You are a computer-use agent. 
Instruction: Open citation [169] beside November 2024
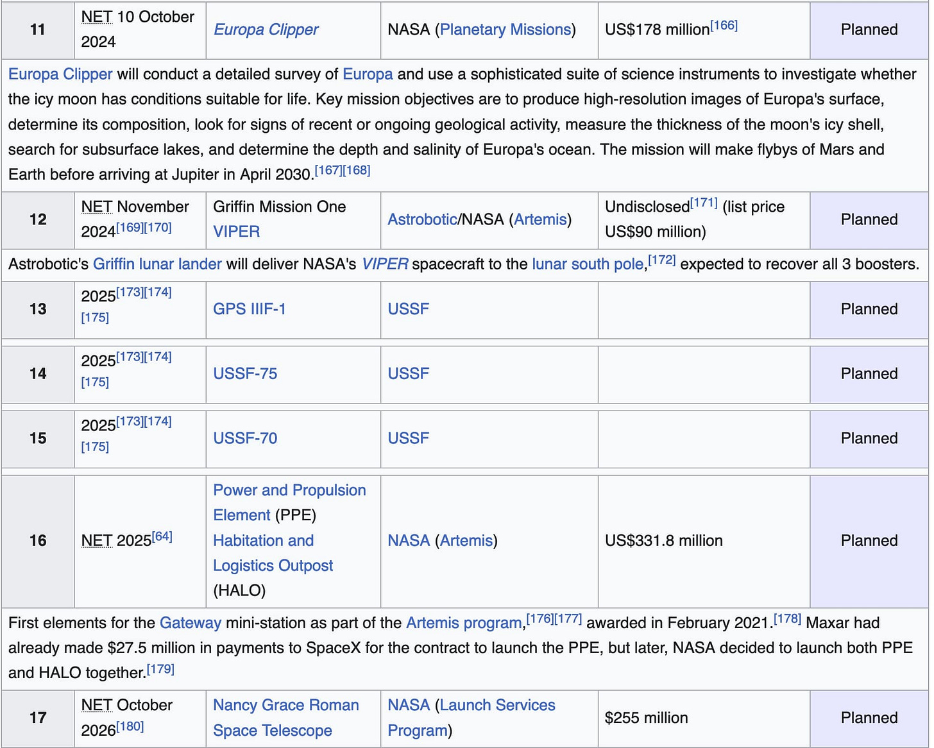point(130,228)
